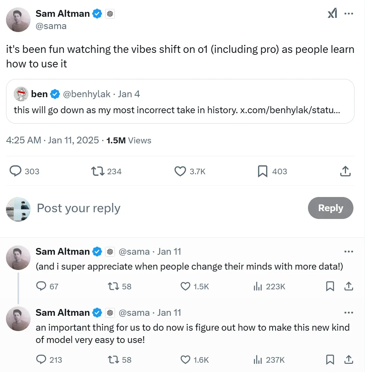Screen dimensions: 365x372
Task: Open the Grok icon on main post
Action: pyautogui.click(x=332, y=13)
